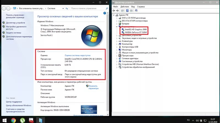Viewport: 220px width, 123px height.
Task: Click the genuine Microsoft software badge
Action: pyautogui.click(x=89, y=110)
